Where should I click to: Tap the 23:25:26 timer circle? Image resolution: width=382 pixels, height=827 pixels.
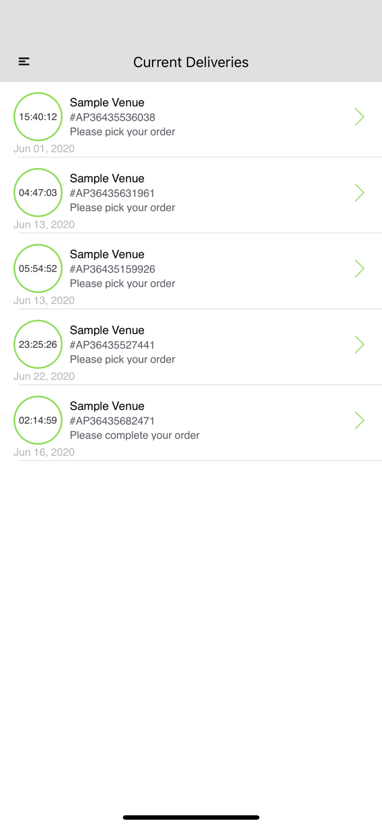pyautogui.click(x=38, y=345)
